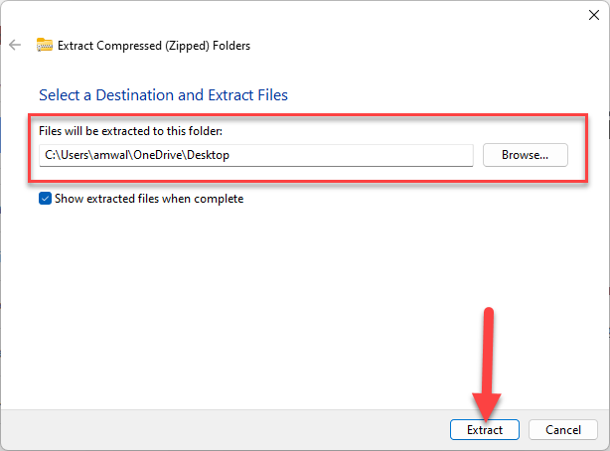Viewport: 610px width, 451px height.
Task: Place cursor on 'Users' in the path
Action: point(75,155)
